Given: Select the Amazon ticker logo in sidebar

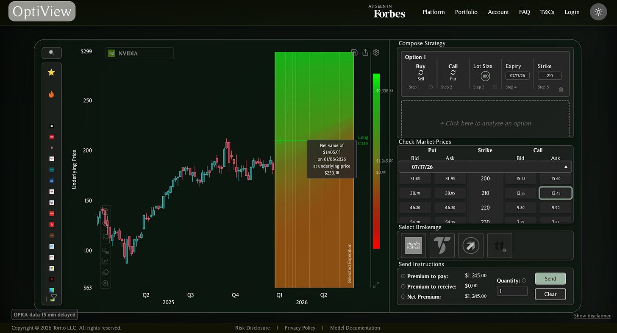Looking at the screenshot, I should pyautogui.click(x=52, y=148).
